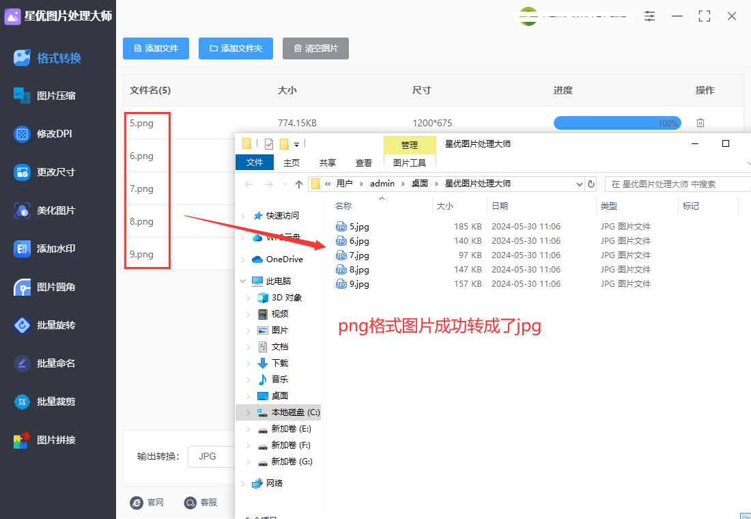Open the 格式转换 format conversion tool

tap(48, 59)
